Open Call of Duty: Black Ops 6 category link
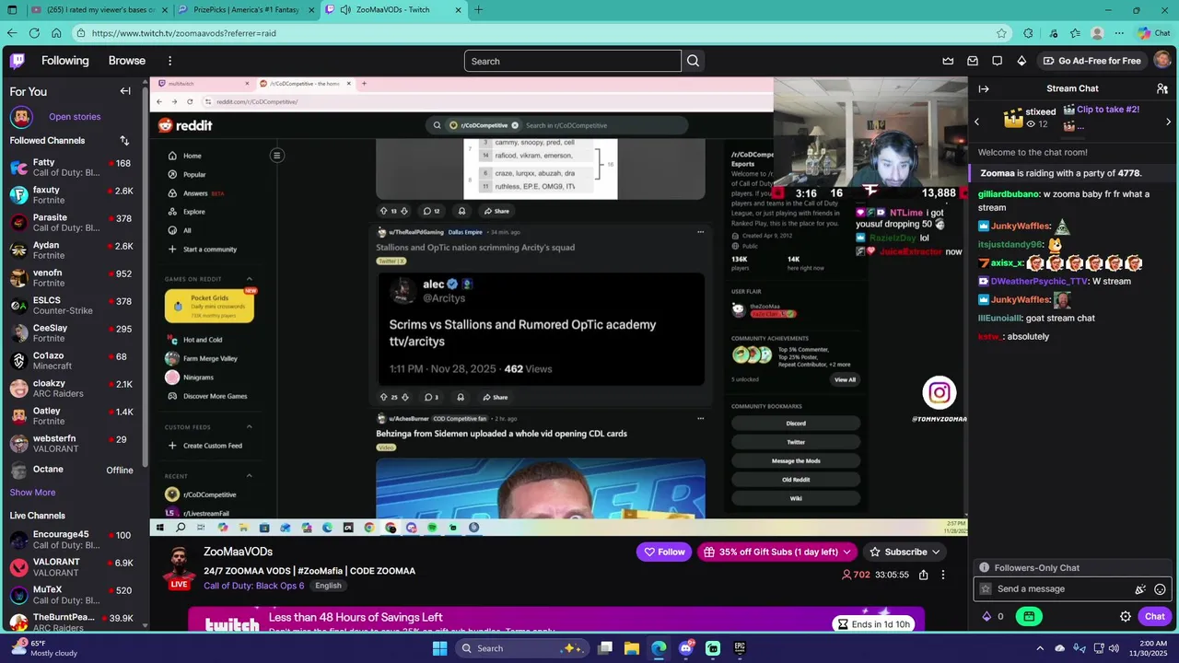Viewport: 1179px width, 663px height. click(254, 586)
